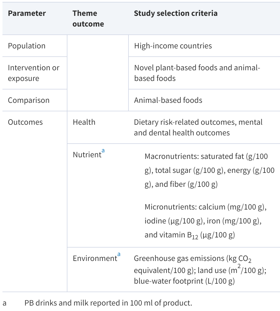
Task: Select the Health theme cell
Action: pos(84,122)
